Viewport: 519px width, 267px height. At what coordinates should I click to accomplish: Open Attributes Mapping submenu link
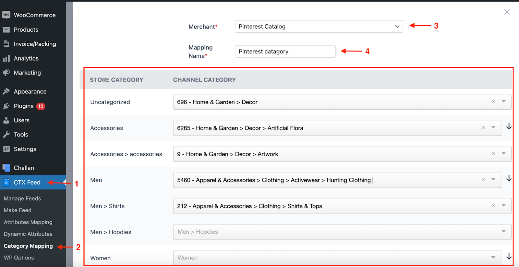pos(28,222)
